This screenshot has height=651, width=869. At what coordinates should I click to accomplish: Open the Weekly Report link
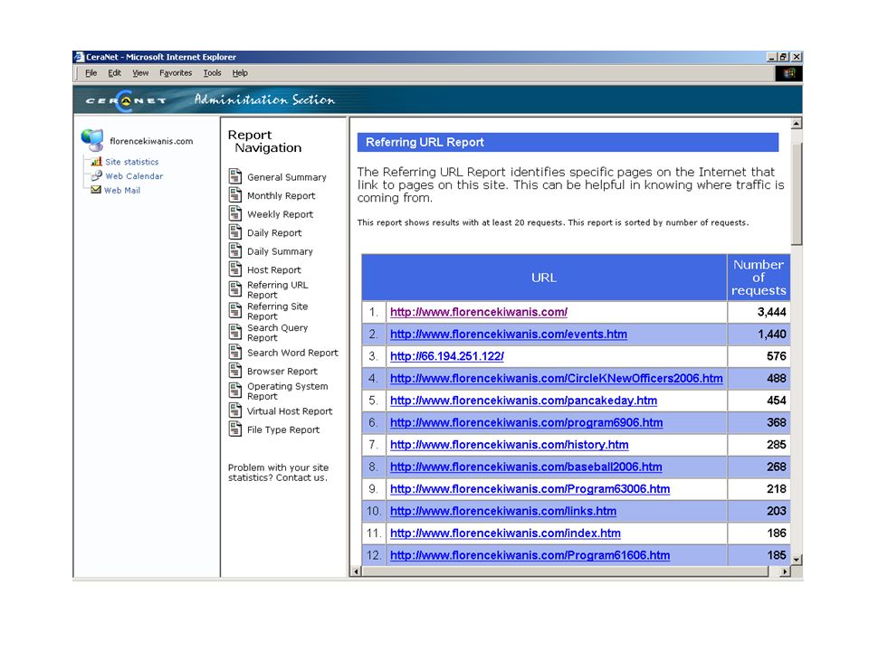[280, 214]
